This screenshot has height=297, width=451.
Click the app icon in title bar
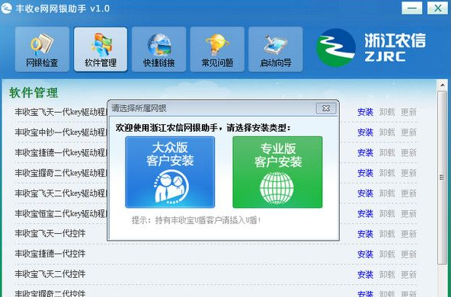tap(6, 8)
